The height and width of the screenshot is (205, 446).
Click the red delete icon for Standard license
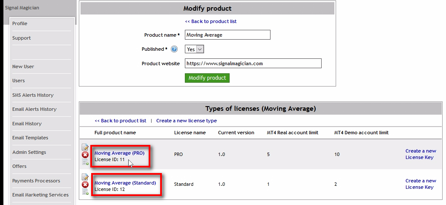tap(85, 185)
